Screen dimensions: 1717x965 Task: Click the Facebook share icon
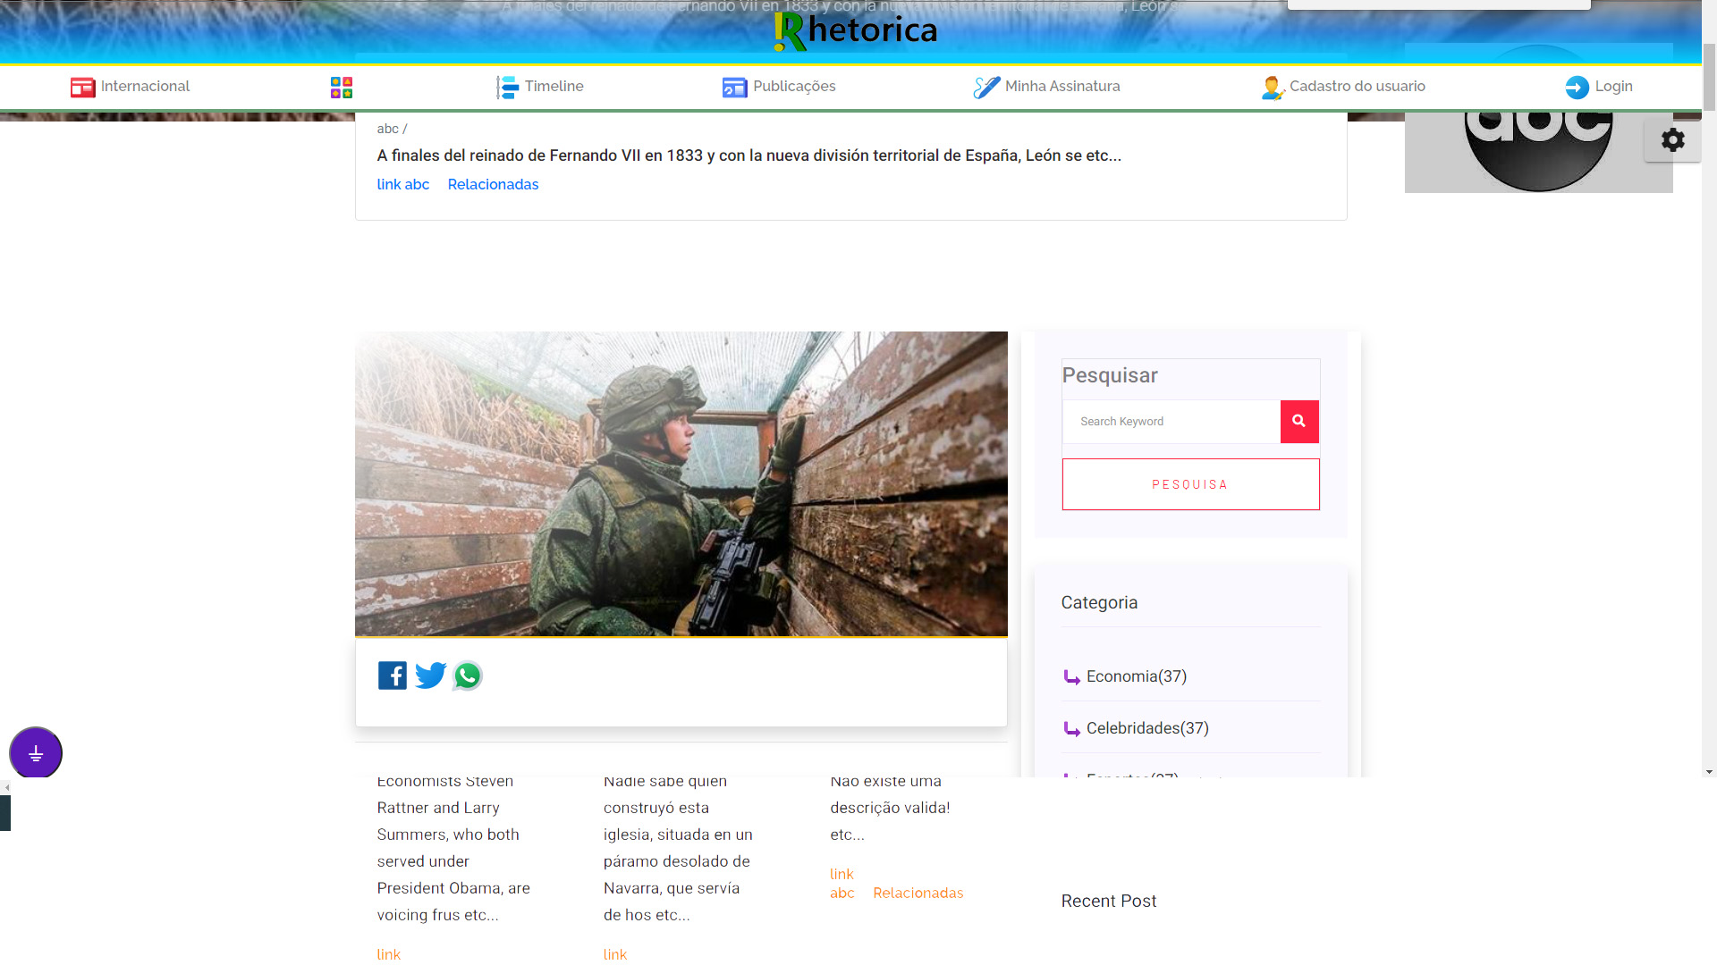coord(392,675)
